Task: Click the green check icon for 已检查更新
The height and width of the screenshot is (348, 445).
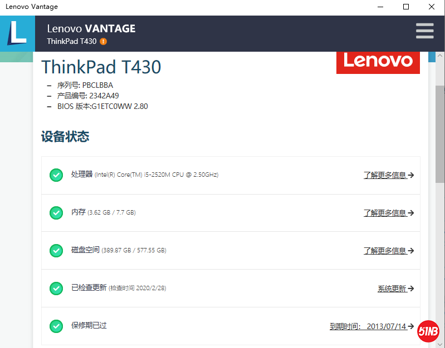Action: coord(56,289)
